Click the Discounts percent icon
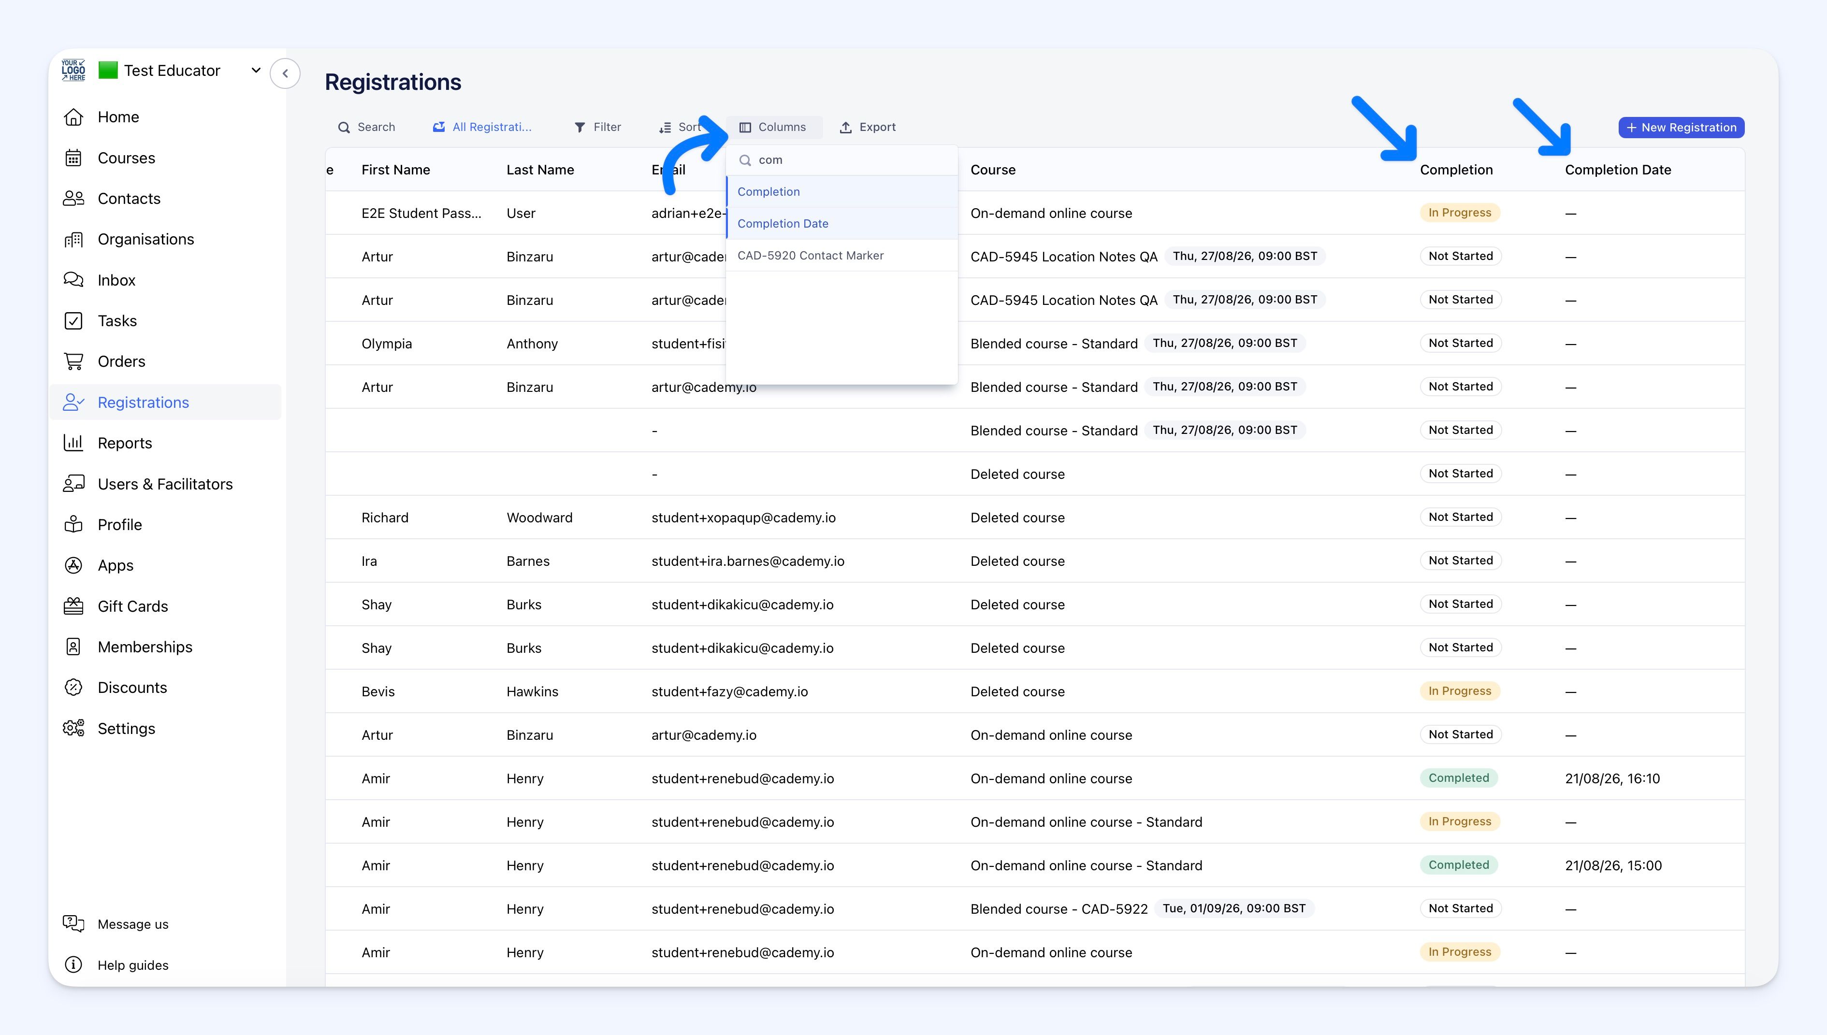 [73, 688]
